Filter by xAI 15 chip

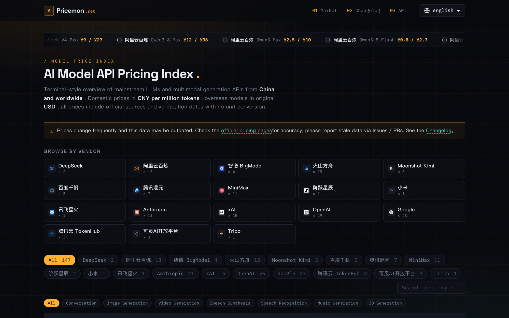[216, 273]
